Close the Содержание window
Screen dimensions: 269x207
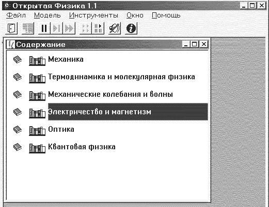tap(204, 44)
